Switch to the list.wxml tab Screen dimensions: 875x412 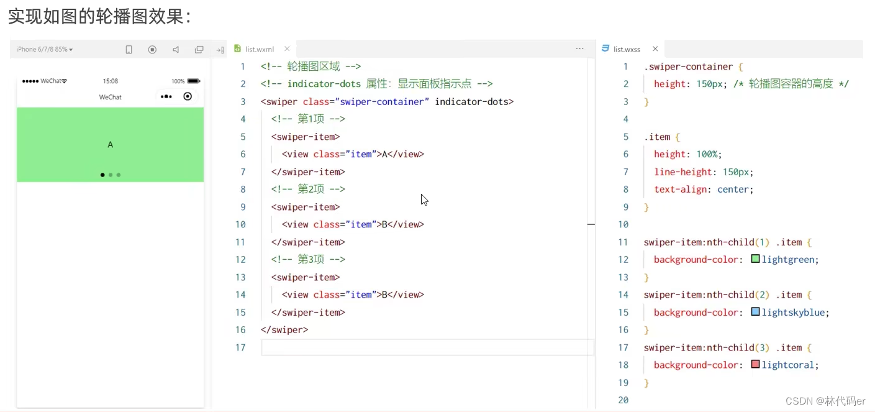pos(260,49)
